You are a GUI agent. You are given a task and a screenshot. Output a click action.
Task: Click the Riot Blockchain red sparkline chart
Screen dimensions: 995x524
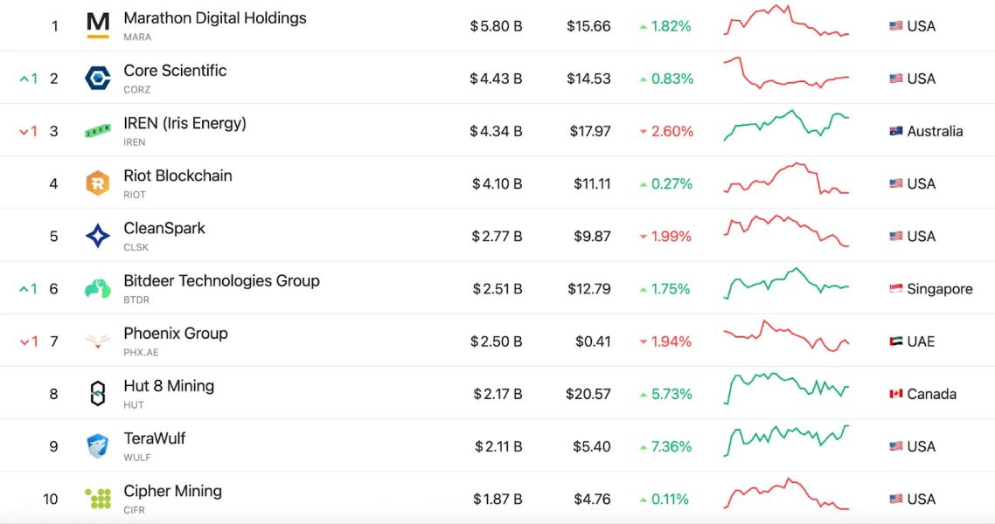tap(786, 179)
